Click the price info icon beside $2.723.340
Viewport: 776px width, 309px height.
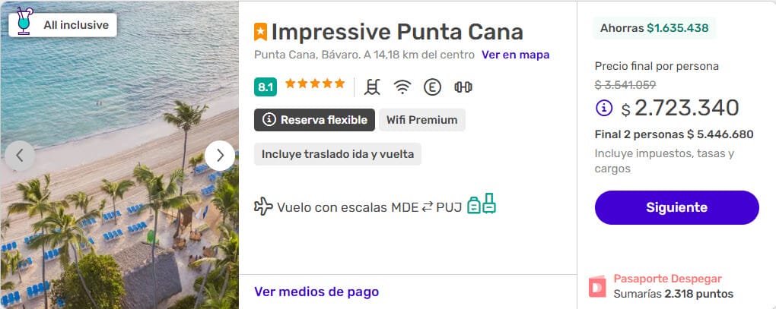[604, 108]
